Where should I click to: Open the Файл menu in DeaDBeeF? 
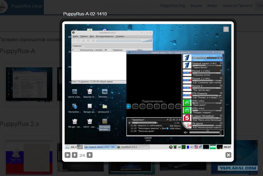pyautogui.click(x=76, y=36)
